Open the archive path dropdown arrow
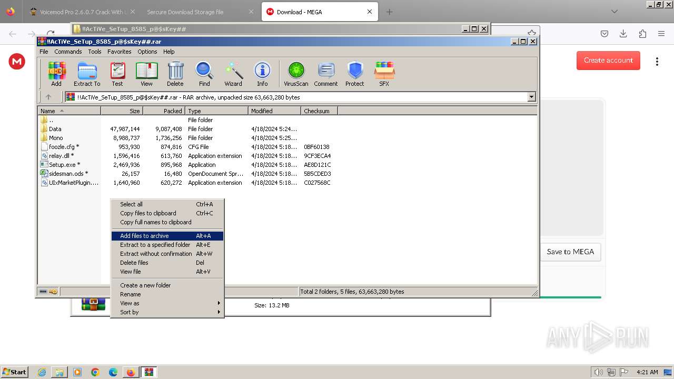Screen dimensions: 674x379 pyautogui.click(x=531, y=97)
